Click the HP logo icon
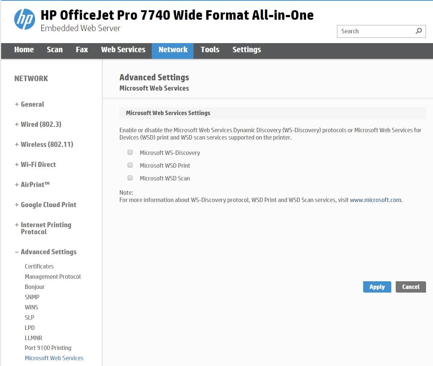Viewport: 433px width, 366px height. (x=25, y=19)
